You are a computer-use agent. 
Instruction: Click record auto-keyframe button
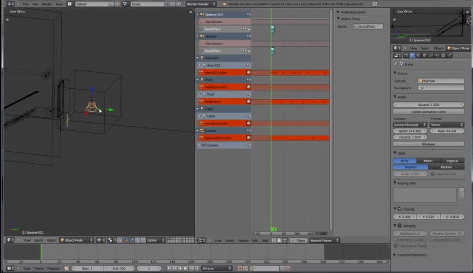click(240, 268)
